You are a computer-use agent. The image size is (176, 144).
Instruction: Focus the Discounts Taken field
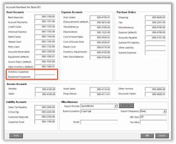pos(155,94)
